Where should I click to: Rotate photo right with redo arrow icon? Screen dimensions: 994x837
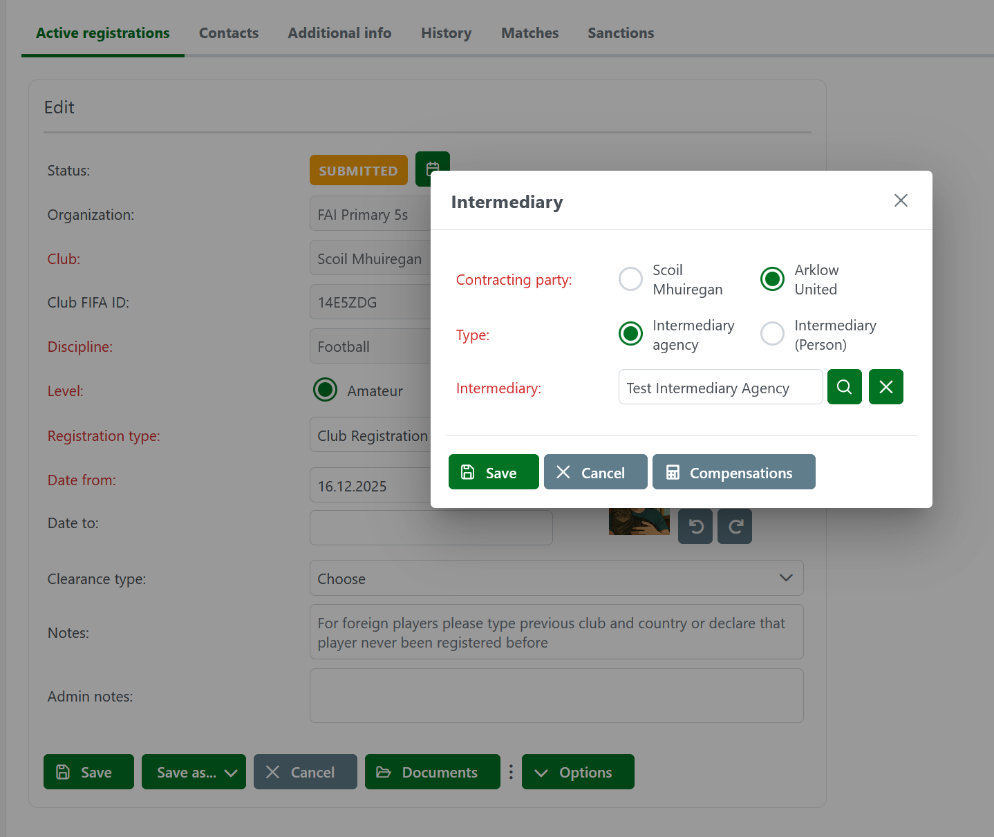pyautogui.click(x=735, y=527)
